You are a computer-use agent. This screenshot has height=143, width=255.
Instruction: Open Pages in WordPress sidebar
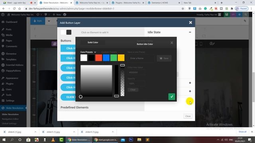point(9,41)
